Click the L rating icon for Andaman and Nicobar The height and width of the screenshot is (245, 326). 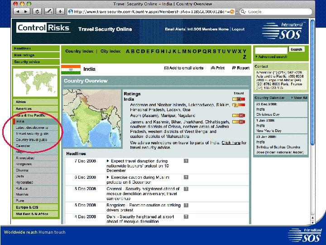click(x=239, y=105)
